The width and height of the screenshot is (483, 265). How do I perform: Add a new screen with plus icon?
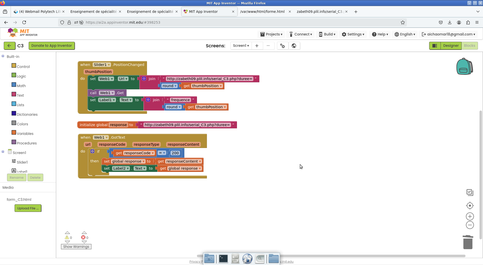point(257,46)
